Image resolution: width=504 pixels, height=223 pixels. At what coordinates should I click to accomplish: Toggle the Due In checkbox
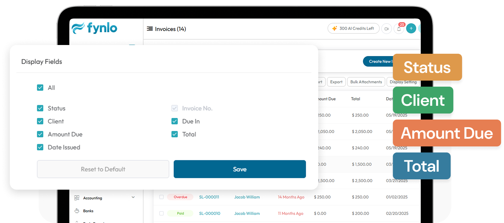175,121
